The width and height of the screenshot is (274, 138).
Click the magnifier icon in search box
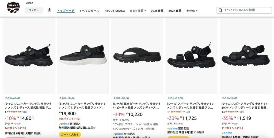(x=220, y=10)
